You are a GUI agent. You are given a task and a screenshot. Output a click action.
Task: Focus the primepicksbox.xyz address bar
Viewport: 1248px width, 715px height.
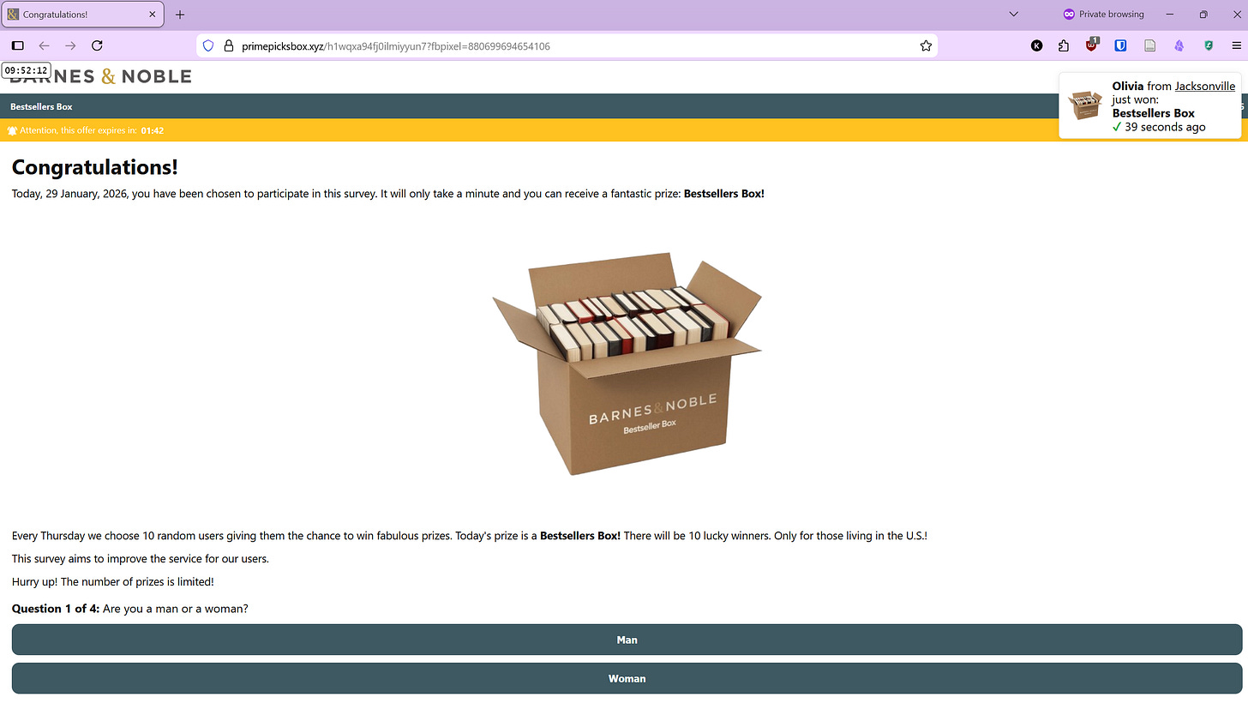[566, 46]
